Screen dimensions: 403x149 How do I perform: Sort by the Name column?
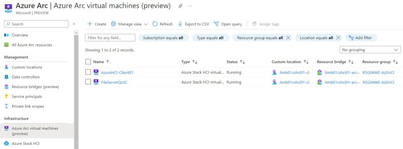point(102,62)
